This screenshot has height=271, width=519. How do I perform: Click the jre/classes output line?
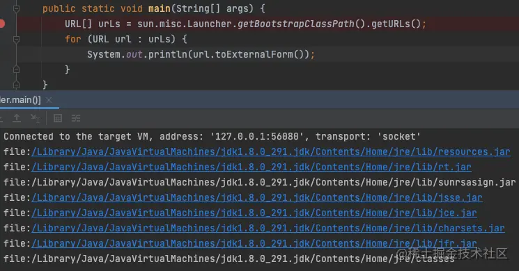point(229,258)
